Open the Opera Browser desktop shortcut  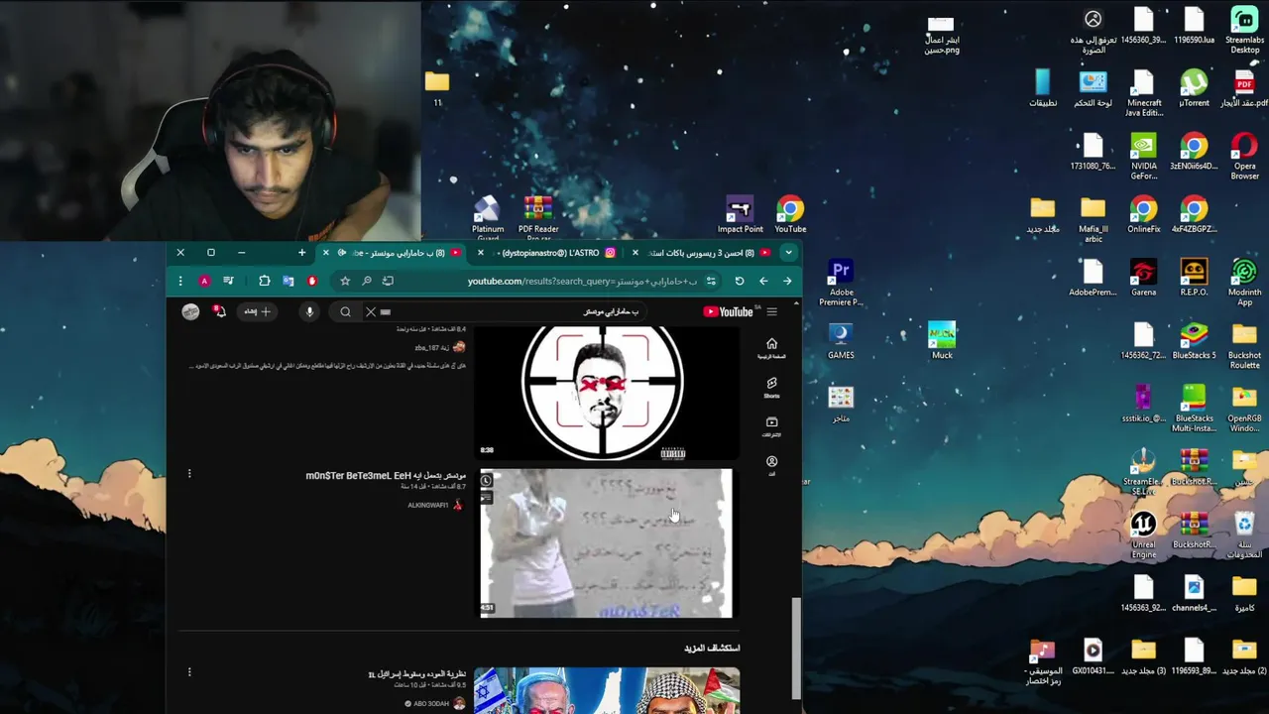1244,157
